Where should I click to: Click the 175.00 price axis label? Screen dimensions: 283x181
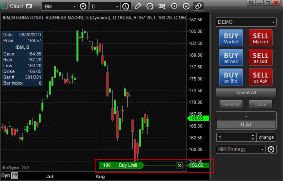coord(196,79)
